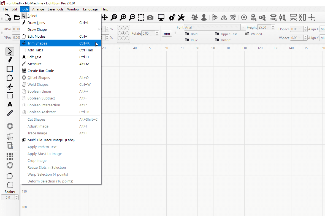This screenshot has width=325, height=216.
Task: Click the Group objects icon
Action: point(195,17)
